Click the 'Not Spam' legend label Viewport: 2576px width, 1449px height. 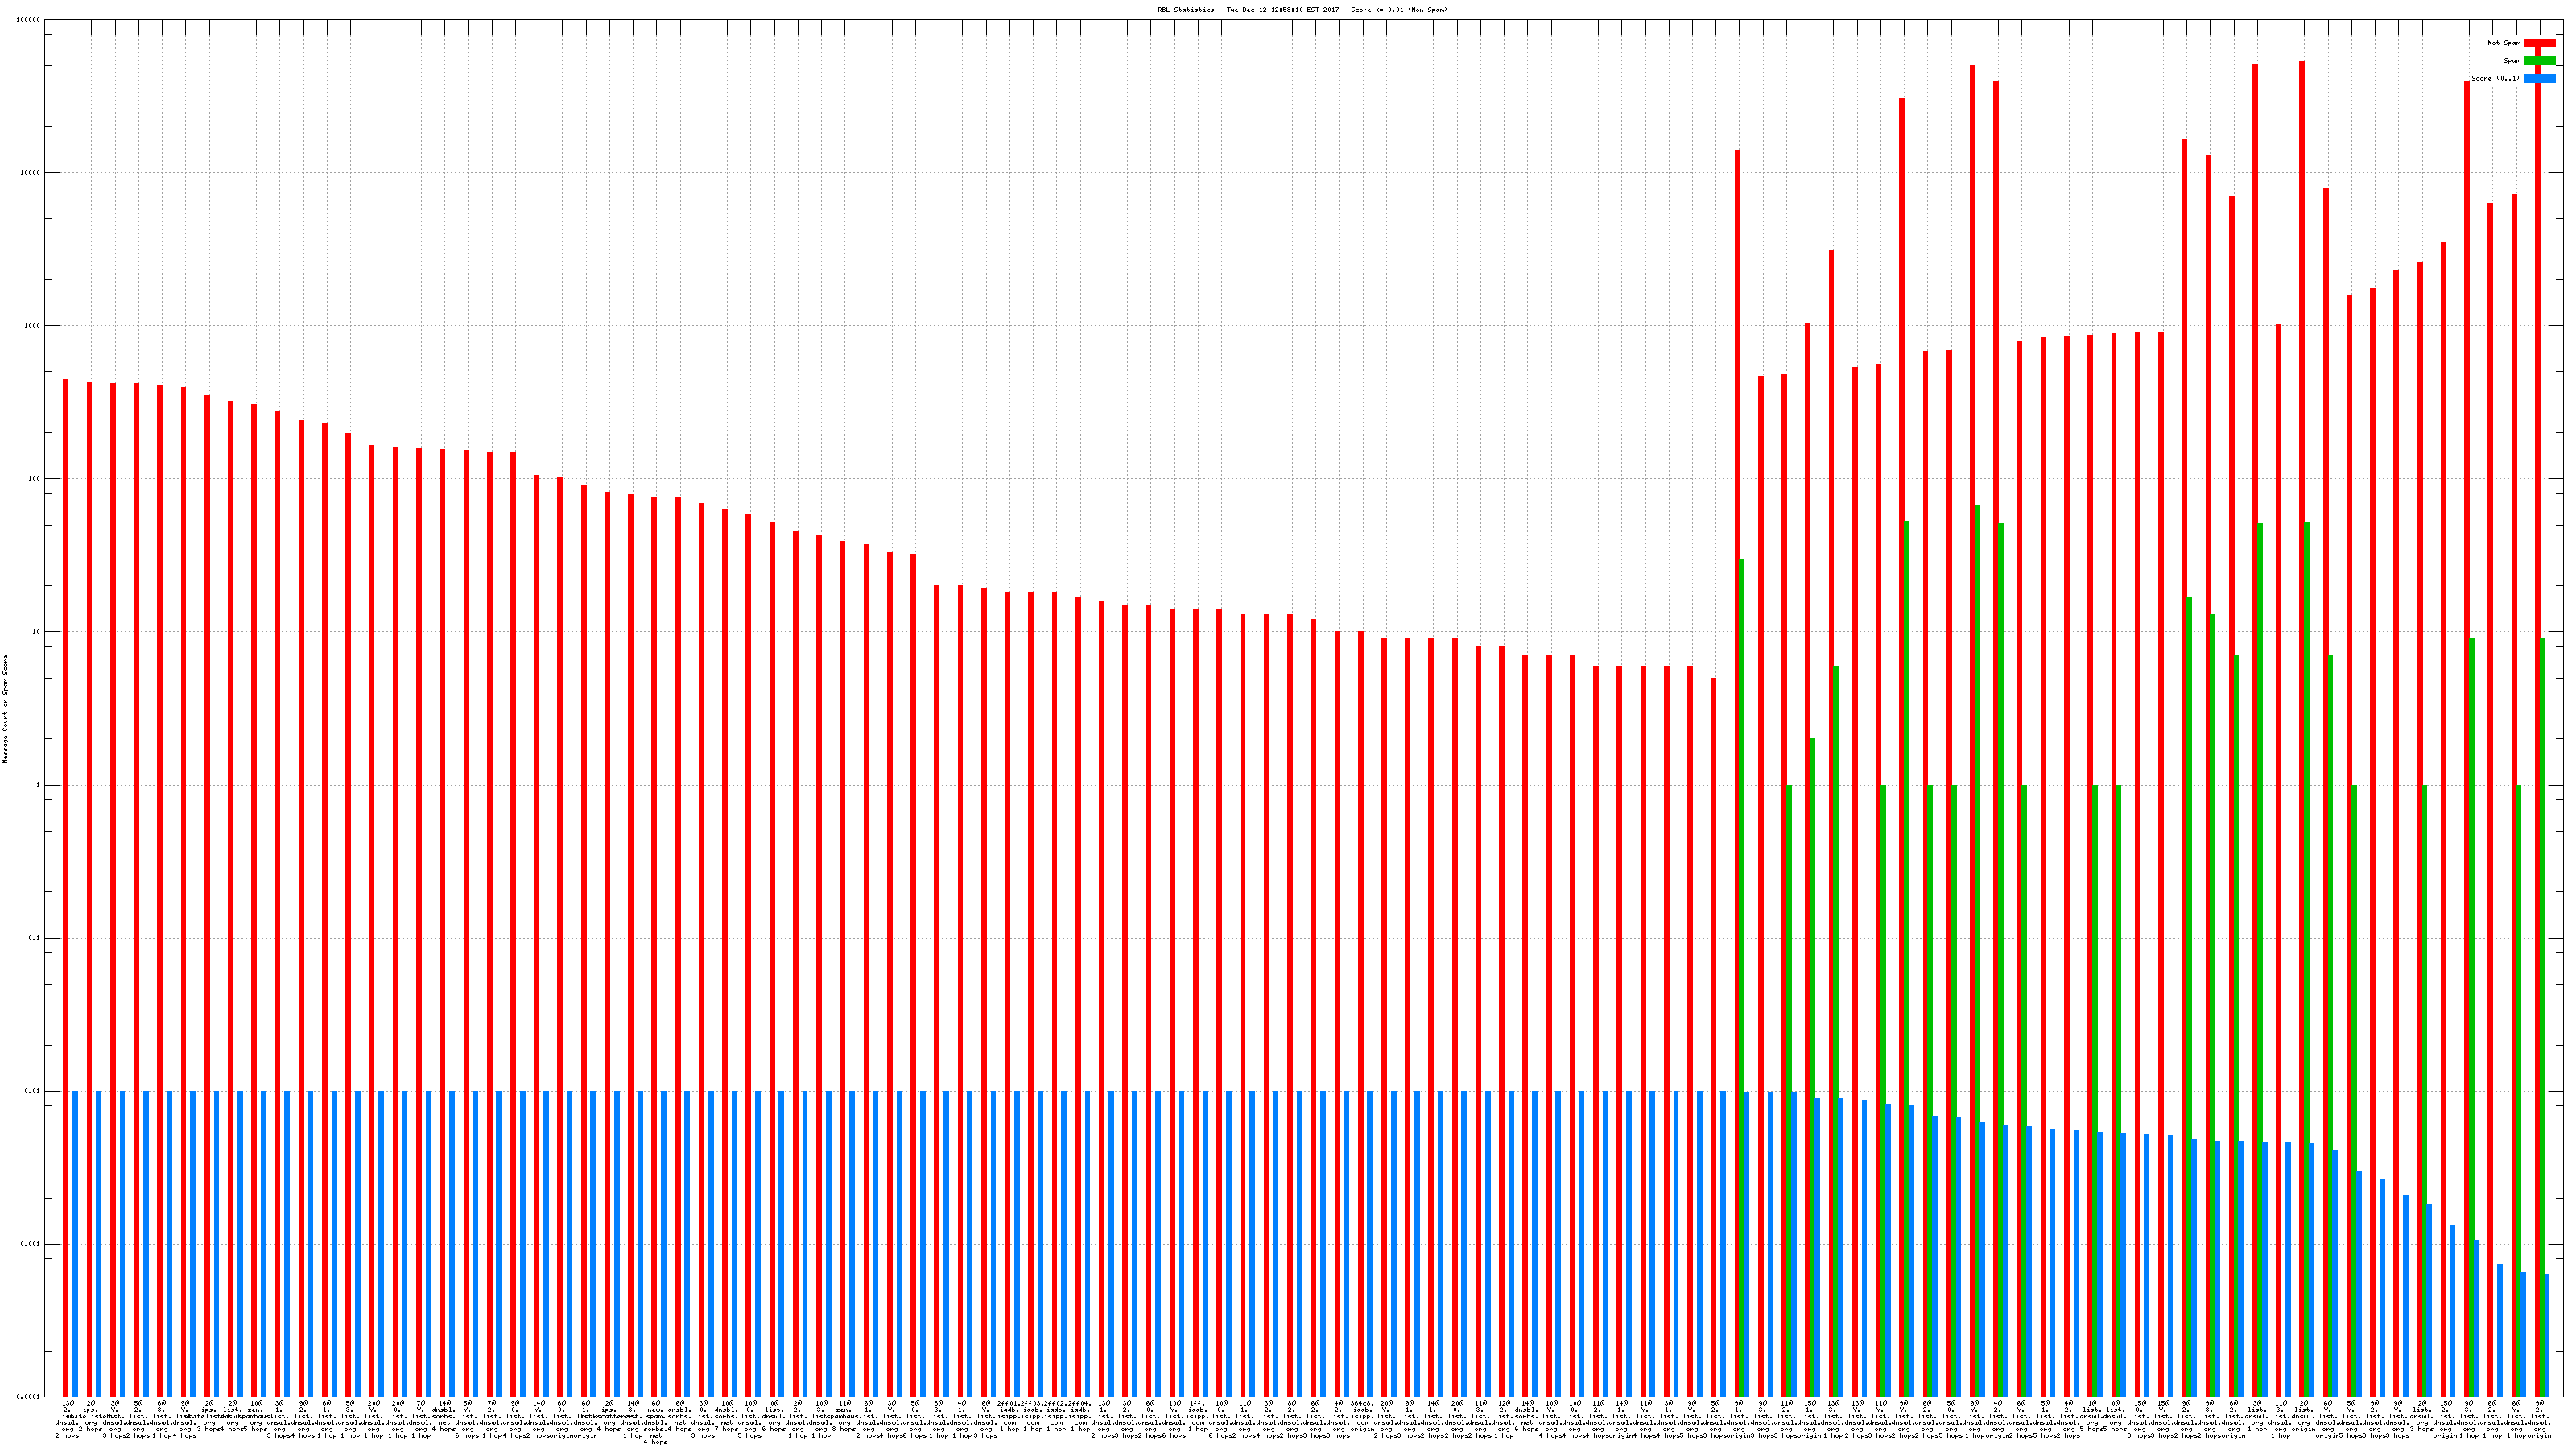coord(2504,43)
